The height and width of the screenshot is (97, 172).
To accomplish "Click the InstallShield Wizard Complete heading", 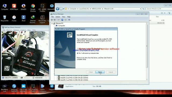I will [x=87, y=35].
